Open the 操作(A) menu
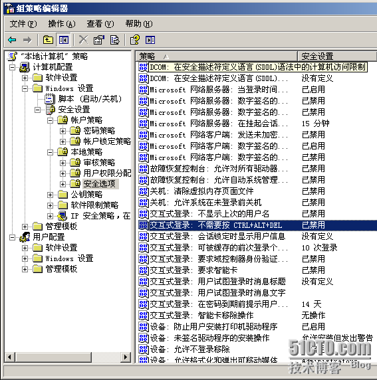Image resolution: width=377 pixels, height=380 pixels. click(x=62, y=24)
